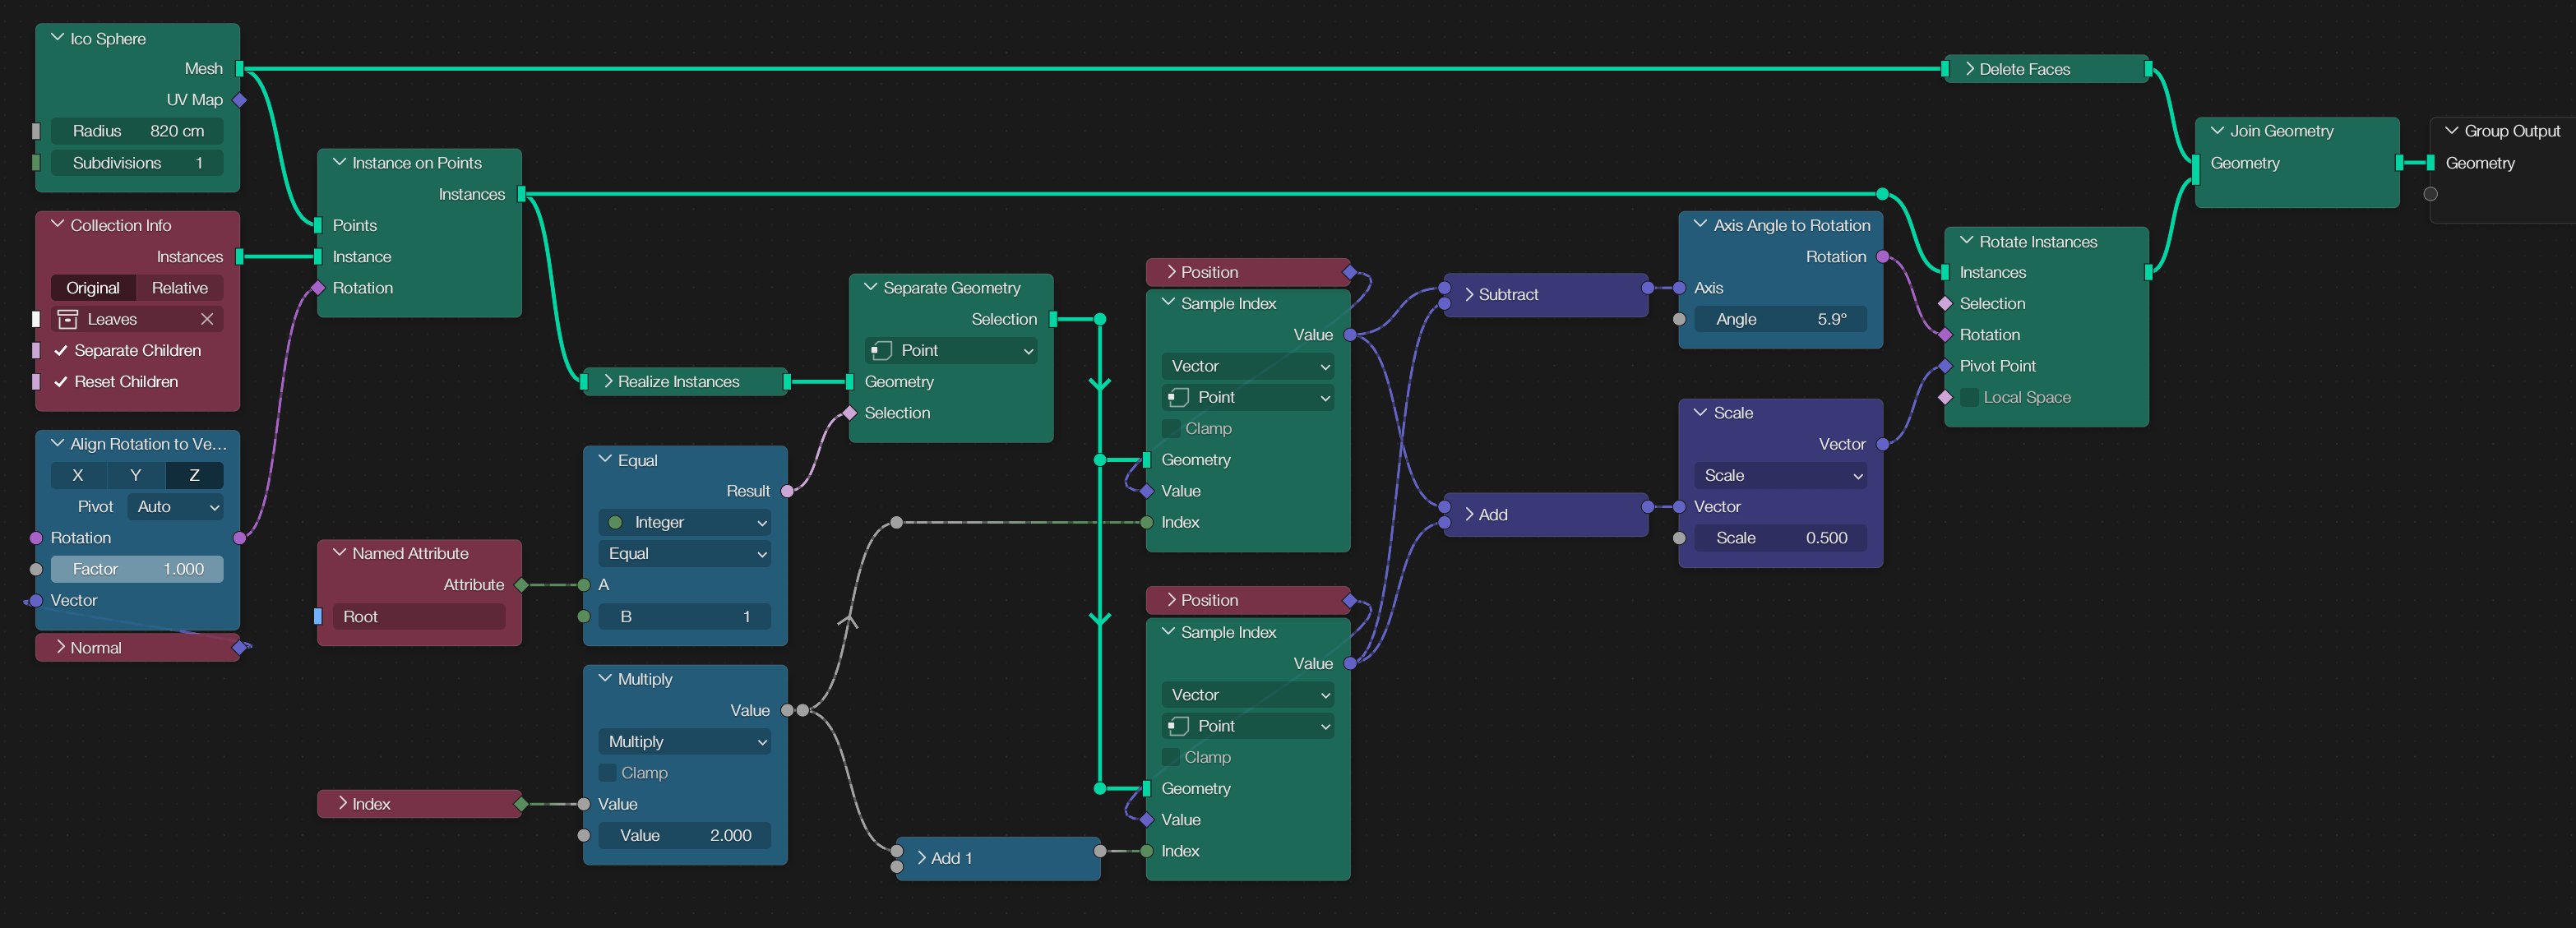Click the Subtract node output socket
This screenshot has width=2576, height=928.
(x=1648, y=288)
